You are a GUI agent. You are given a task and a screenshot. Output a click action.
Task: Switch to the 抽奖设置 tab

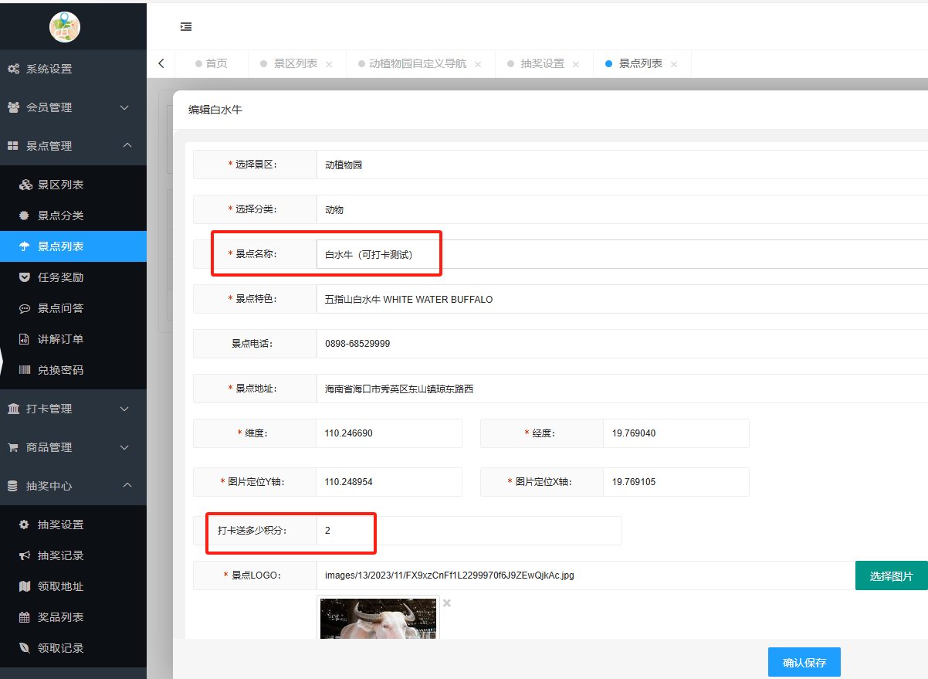click(543, 63)
